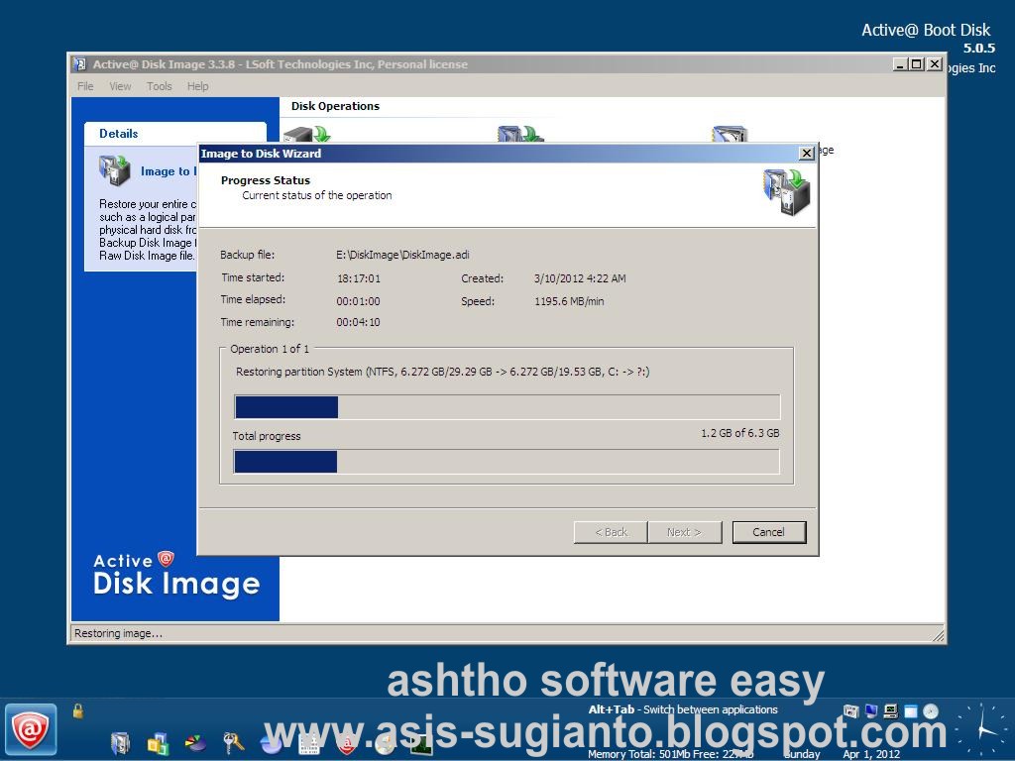
Task: Click the monitor display tray icon
Action: tap(871, 711)
